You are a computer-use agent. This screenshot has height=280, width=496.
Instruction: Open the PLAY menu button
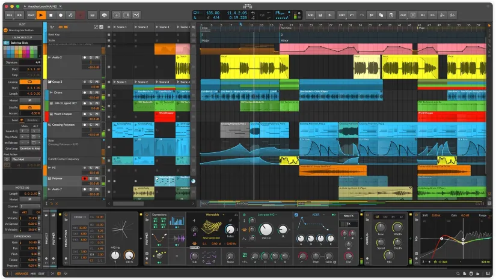click(31, 15)
